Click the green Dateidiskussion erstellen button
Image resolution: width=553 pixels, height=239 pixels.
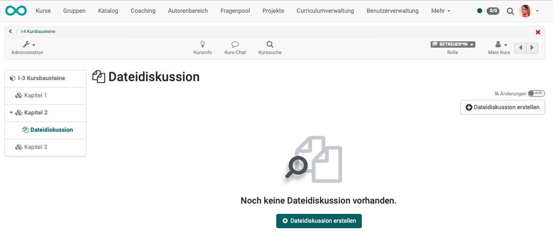click(x=319, y=221)
